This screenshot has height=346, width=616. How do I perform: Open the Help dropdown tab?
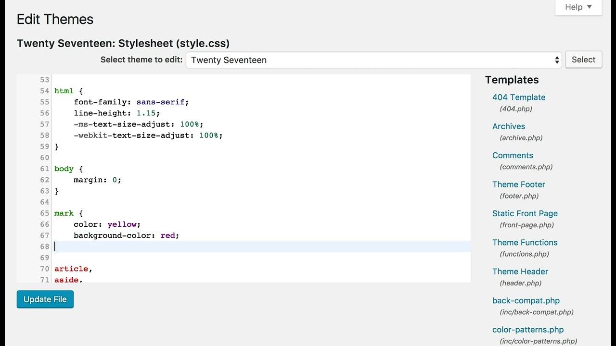(x=578, y=7)
